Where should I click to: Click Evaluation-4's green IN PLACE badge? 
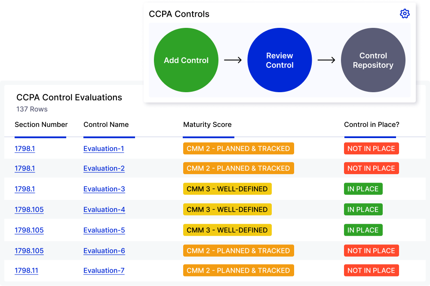click(363, 210)
